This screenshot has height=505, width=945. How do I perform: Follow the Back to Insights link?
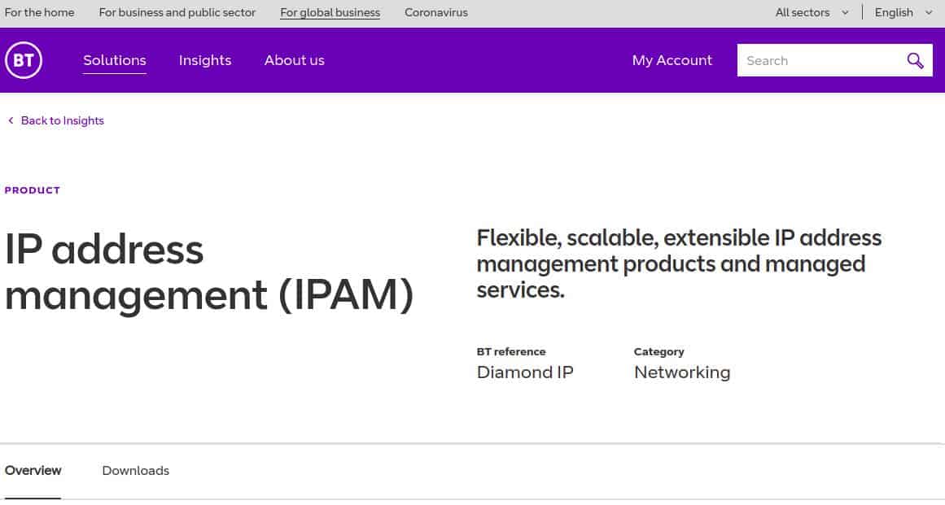pos(62,120)
